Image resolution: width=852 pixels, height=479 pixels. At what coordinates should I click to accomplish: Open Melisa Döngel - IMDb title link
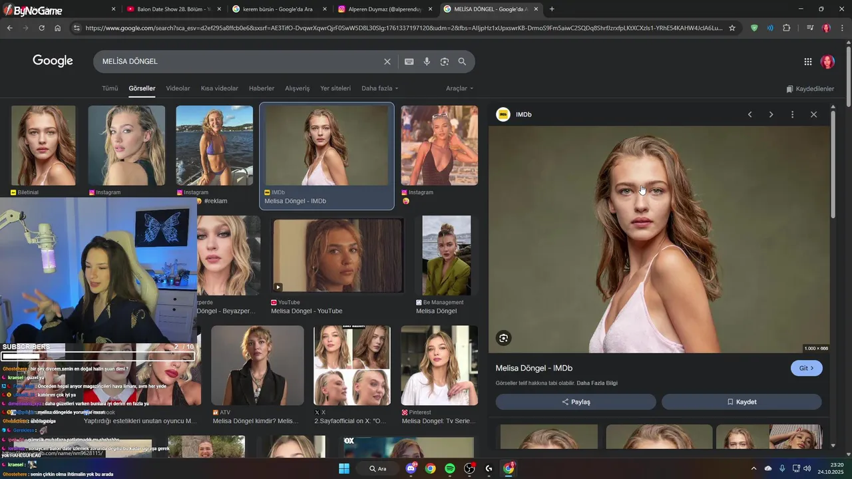(x=534, y=368)
